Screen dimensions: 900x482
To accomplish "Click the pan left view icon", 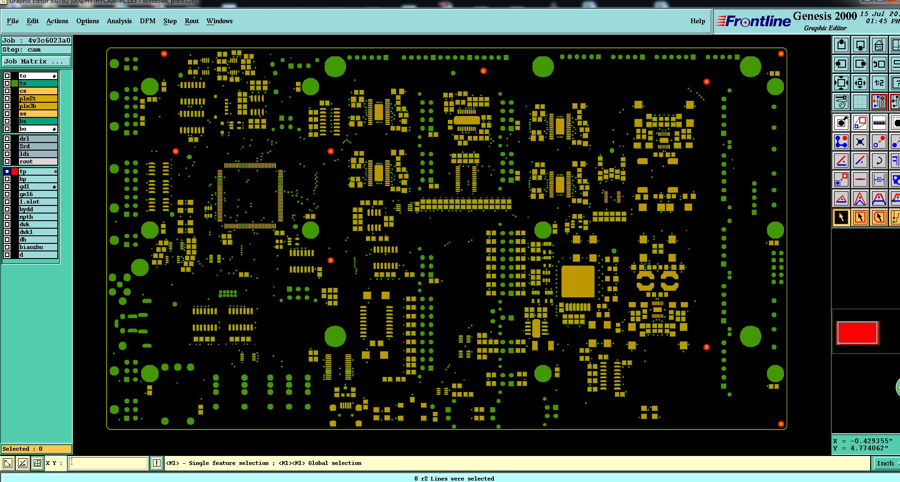I will (x=841, y=64).
